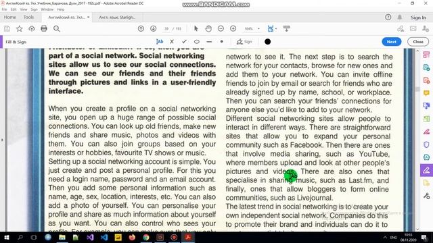Viewport: 433px width, 243px height.
Task: Toggle the scrolling mode icon
Action: [x=287, y=28]
